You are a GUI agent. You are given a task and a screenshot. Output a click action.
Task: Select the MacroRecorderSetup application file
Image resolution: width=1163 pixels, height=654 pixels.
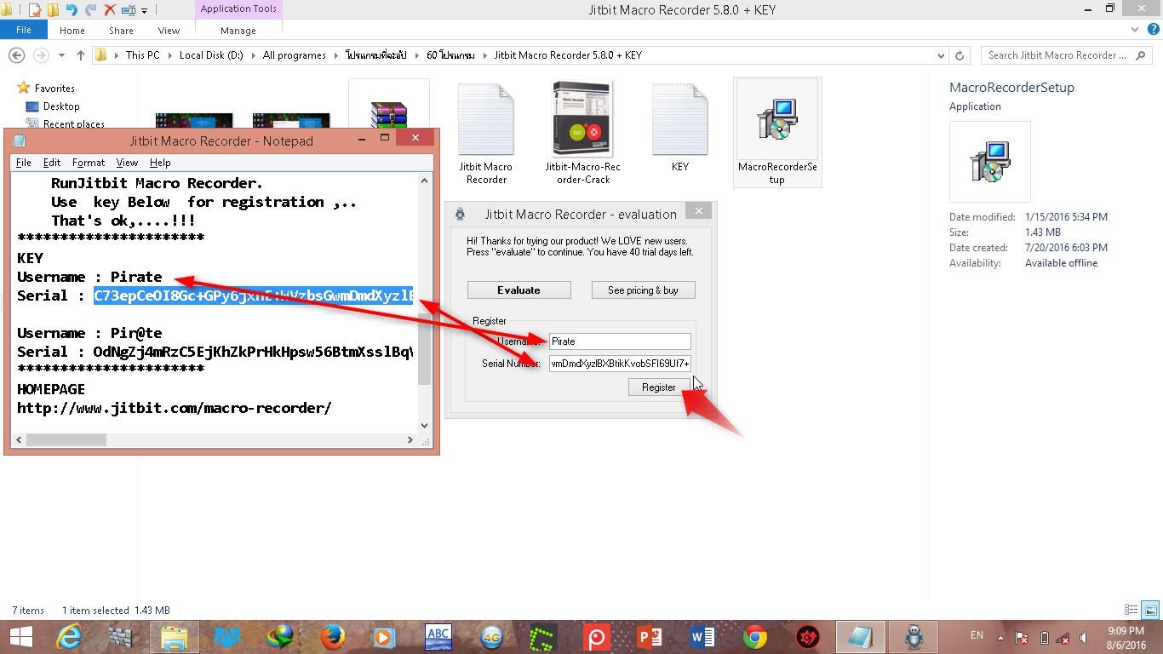[x=777, y=133]
